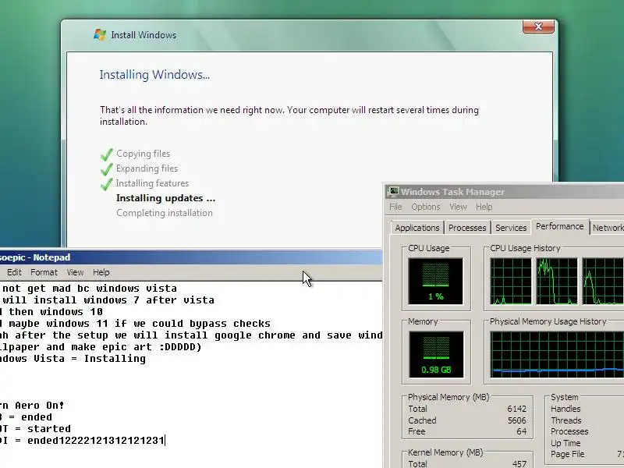Switch to the Services tab
624x468 pixels.
pos(511,228)
